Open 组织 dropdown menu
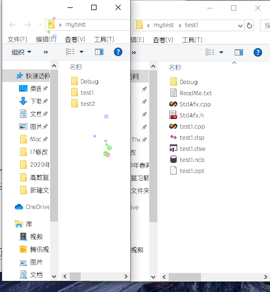 point(21,52)
